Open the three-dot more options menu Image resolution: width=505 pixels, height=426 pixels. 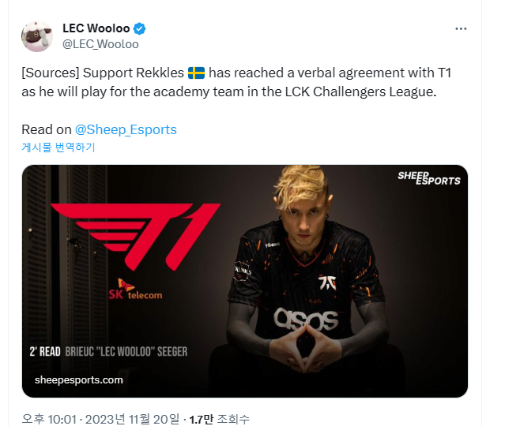461,29
